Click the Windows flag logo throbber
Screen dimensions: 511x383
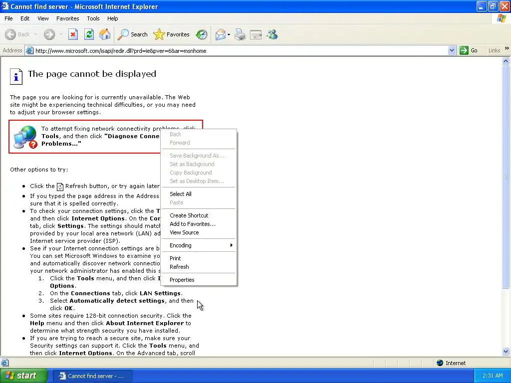(x=502, y=18)
